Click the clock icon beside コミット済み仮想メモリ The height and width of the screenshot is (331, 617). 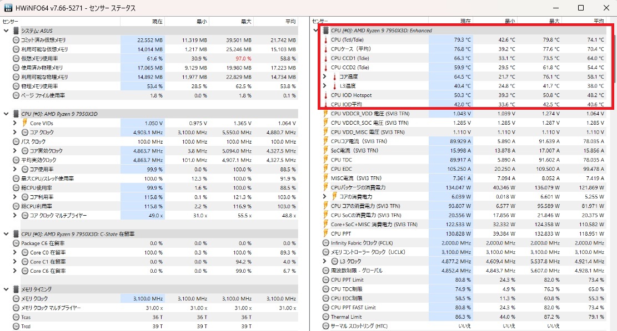pyautogui.click(x=16, y=40)
